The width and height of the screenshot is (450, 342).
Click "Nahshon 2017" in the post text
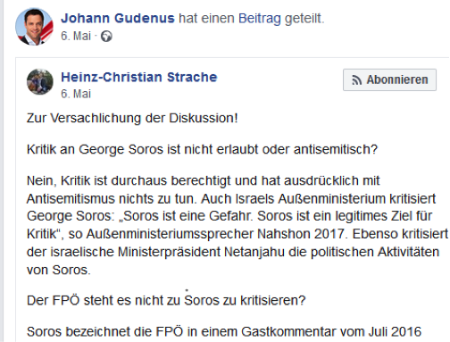click(x=300, y=234)
